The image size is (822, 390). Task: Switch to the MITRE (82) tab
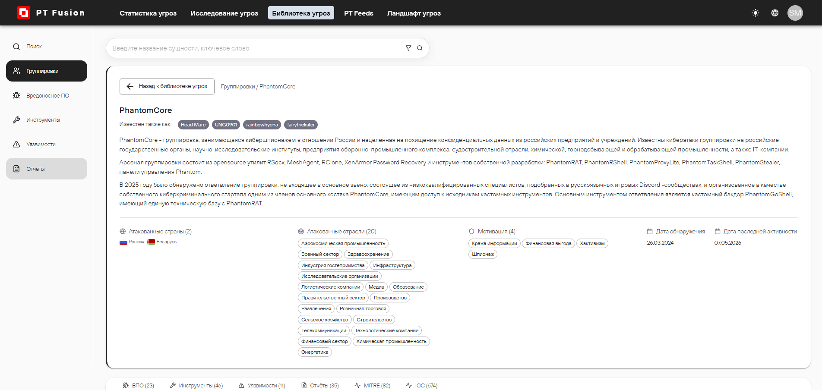373,385
